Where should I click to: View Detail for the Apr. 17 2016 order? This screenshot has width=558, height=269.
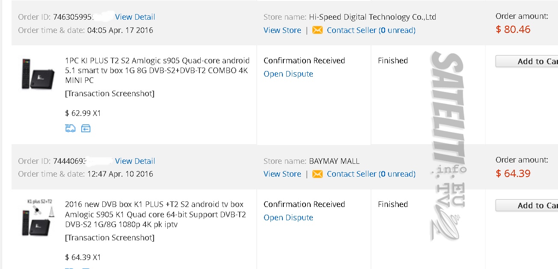tap(135, 17)
